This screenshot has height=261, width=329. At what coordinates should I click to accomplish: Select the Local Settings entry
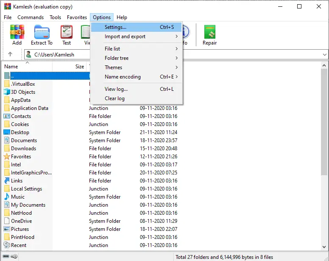tap(26, 188)
